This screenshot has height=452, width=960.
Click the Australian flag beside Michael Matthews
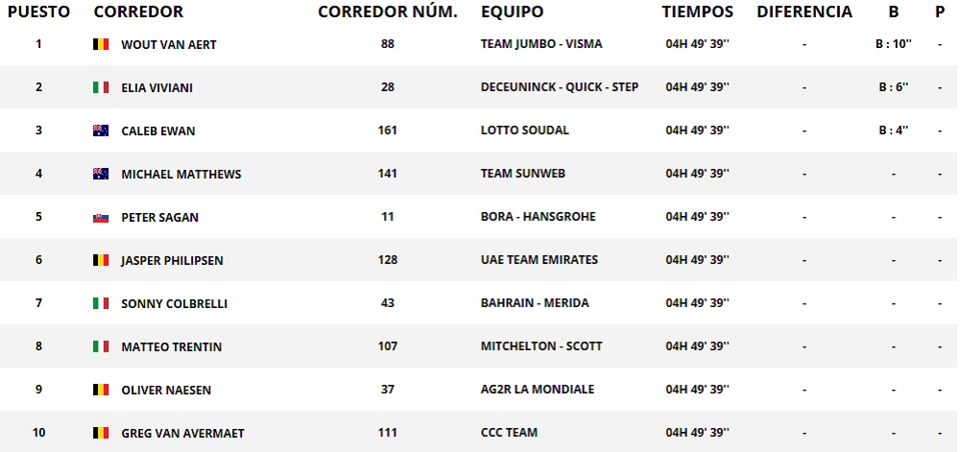click(100, 174)
